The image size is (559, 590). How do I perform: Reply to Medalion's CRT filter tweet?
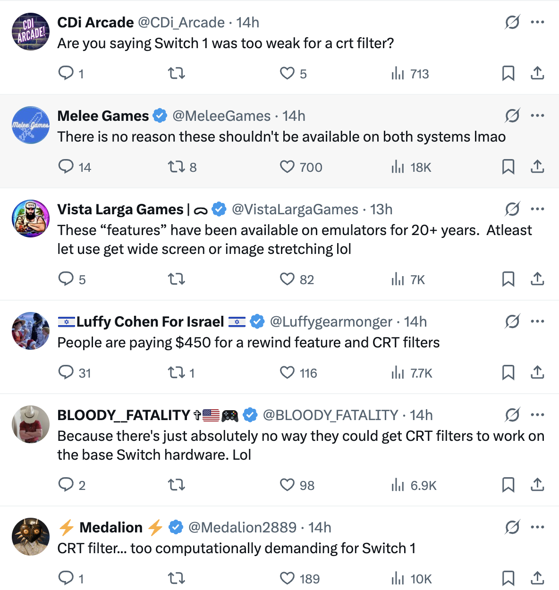click(66, 578)
